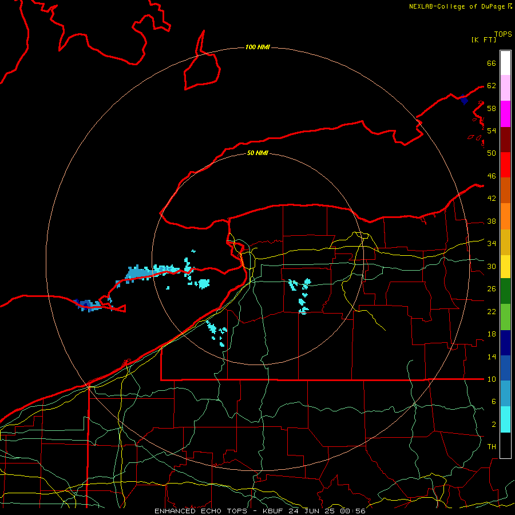This screenshot has width=515, height=515.
Task: Click the 62 legend value
Action: [x=492, y=85]
